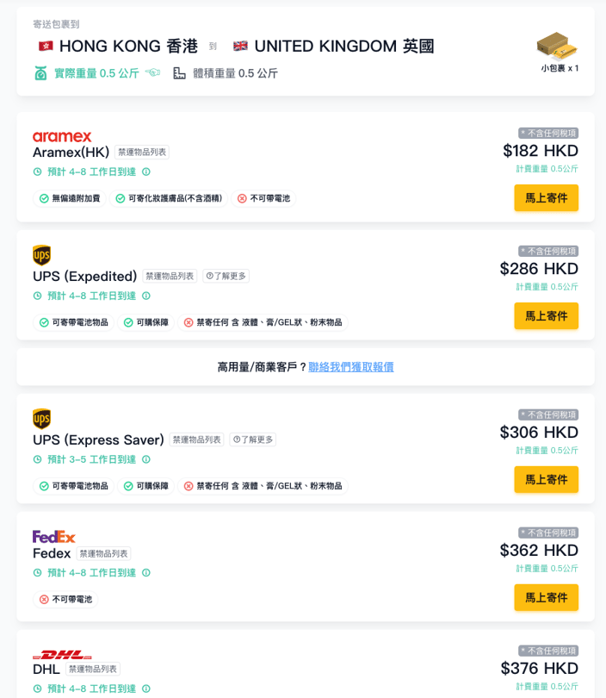The height and width of the screenshot is (698, 606).
Task: Click the DHL carrier logo
Action: [x=62, y=655]
